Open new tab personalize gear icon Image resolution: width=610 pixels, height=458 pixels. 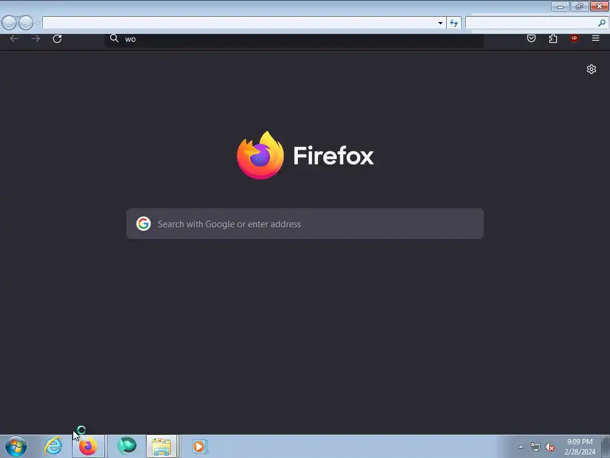tap(592, 69)
